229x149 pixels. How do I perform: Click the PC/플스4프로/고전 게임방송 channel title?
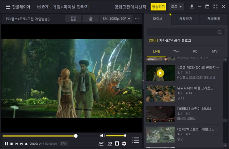(28, 19)
